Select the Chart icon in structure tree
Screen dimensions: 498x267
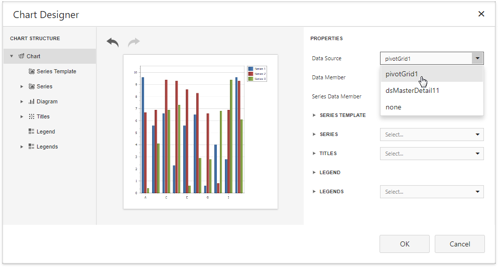click(x=22, y=56)
